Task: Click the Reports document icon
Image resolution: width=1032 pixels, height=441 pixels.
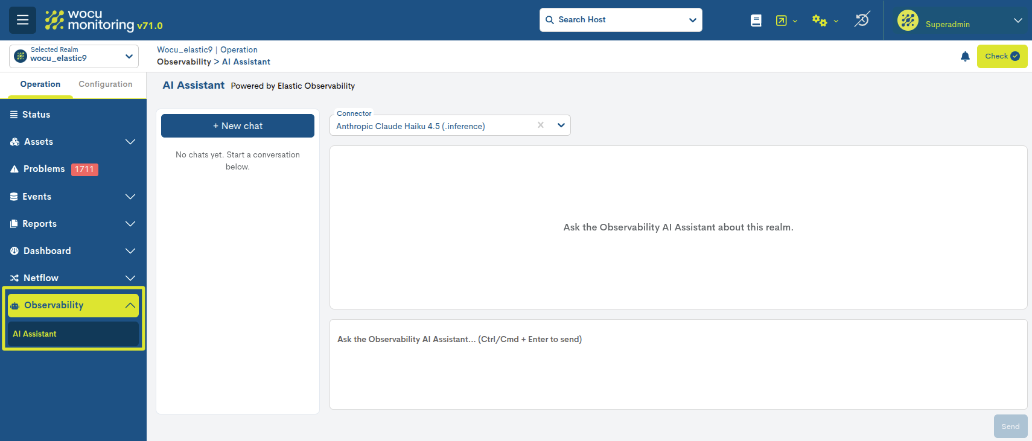Action: (x=14, y=224)
